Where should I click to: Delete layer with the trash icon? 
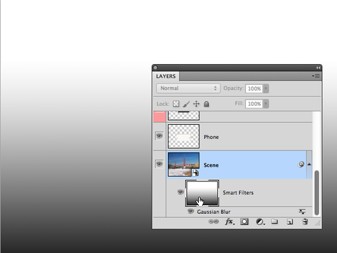305,221
